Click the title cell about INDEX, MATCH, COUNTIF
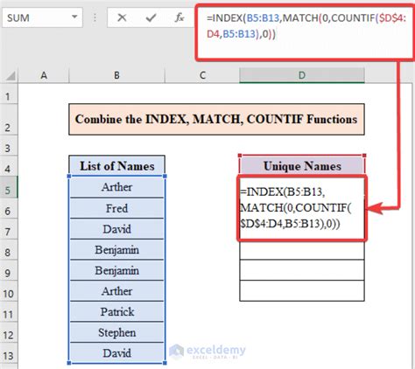Viewport: 415px width, 369px height. tap(216, 119)
